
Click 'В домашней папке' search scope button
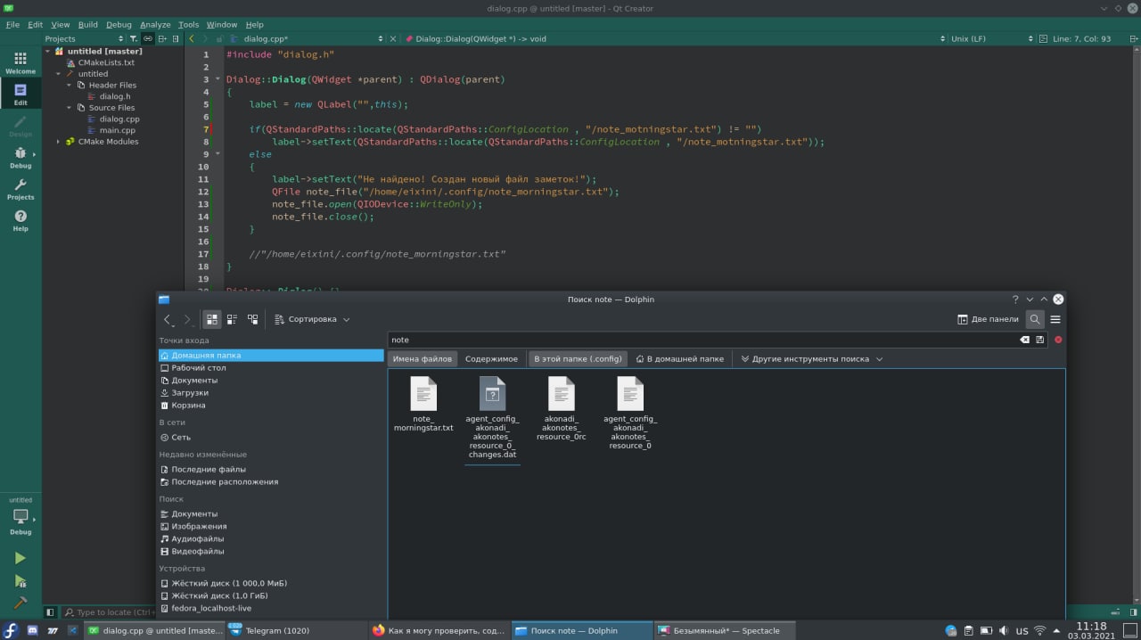tap(679, 359)
